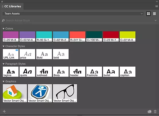The width and height of the screenshot is (159, 116).
Task: Click the Search Adobe Stock field
Action: click(x=79, y=20)
